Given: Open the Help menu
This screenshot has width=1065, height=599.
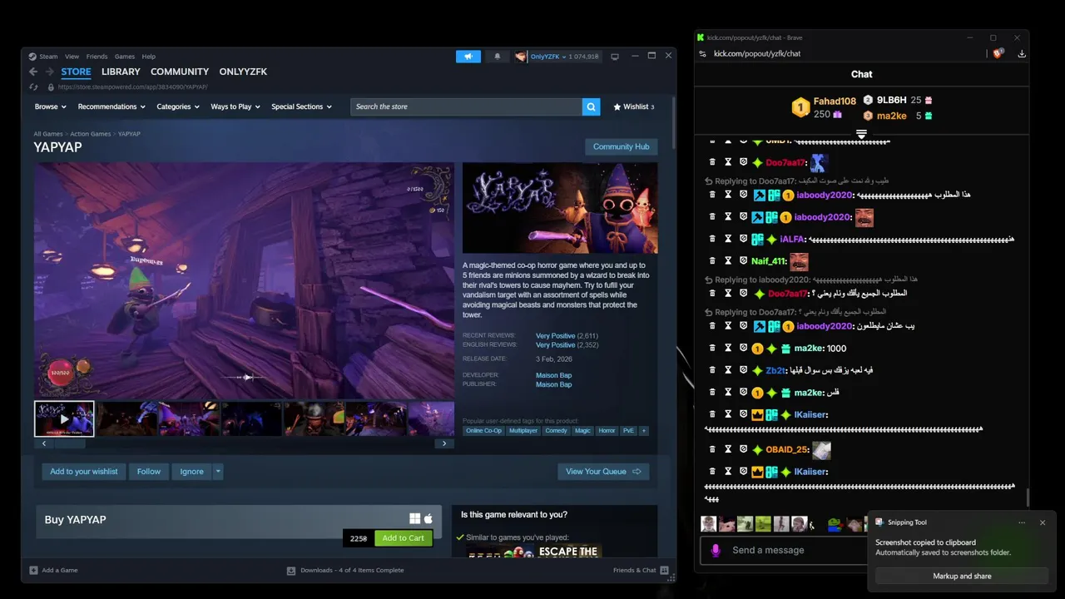Looking at the screenshot, I should [x=148, y=57].
